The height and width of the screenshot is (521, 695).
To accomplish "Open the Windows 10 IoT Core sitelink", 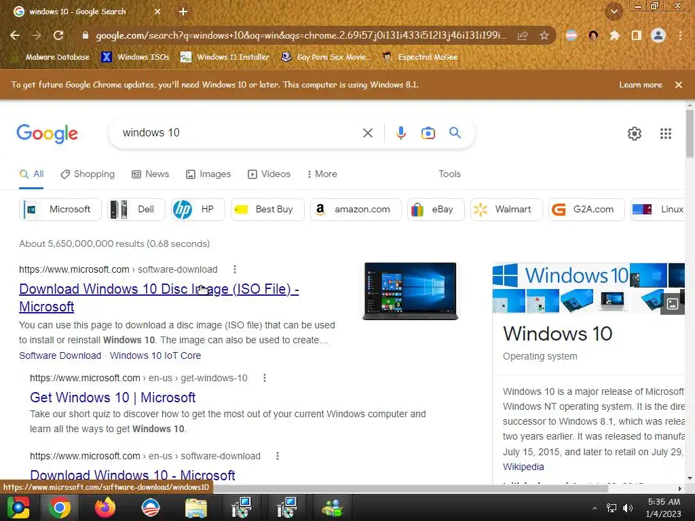I will pos(155,355).
